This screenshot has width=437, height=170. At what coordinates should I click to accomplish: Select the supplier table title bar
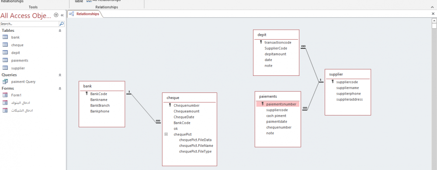(x=348, y=74)
